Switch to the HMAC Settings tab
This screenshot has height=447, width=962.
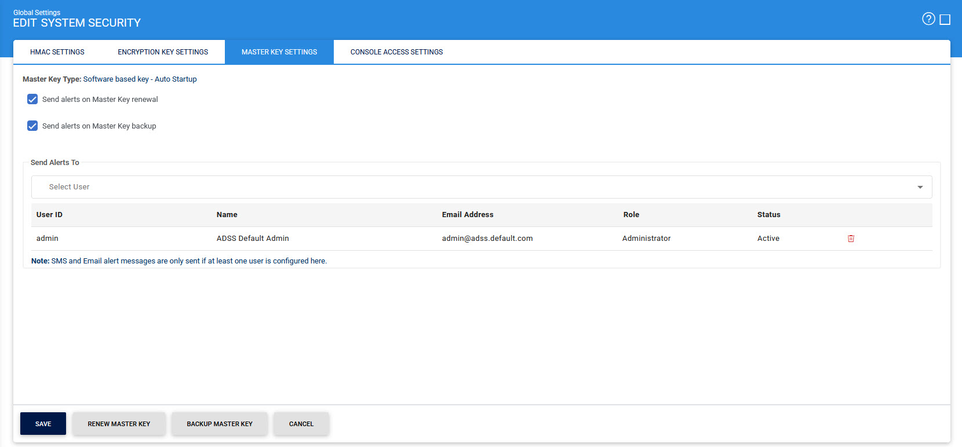[x=57, y=52]
